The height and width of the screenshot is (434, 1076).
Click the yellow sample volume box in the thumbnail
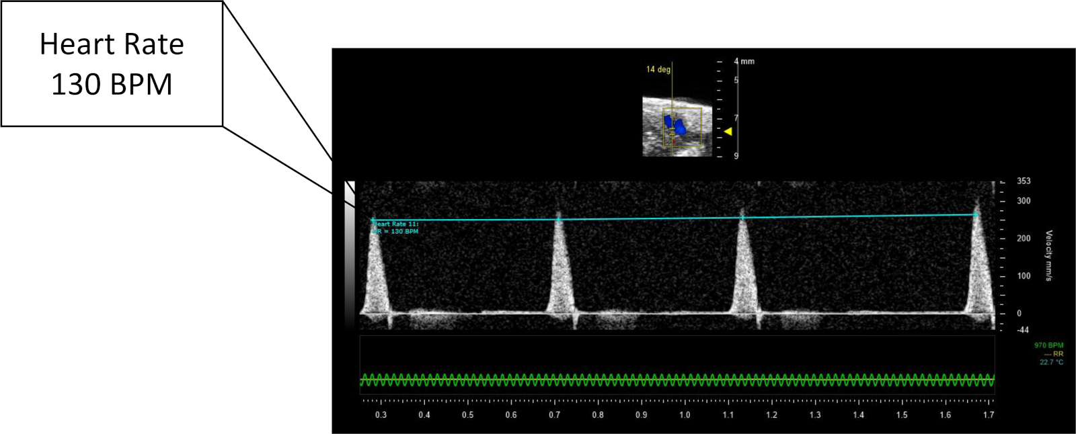(x=683, y=128)
